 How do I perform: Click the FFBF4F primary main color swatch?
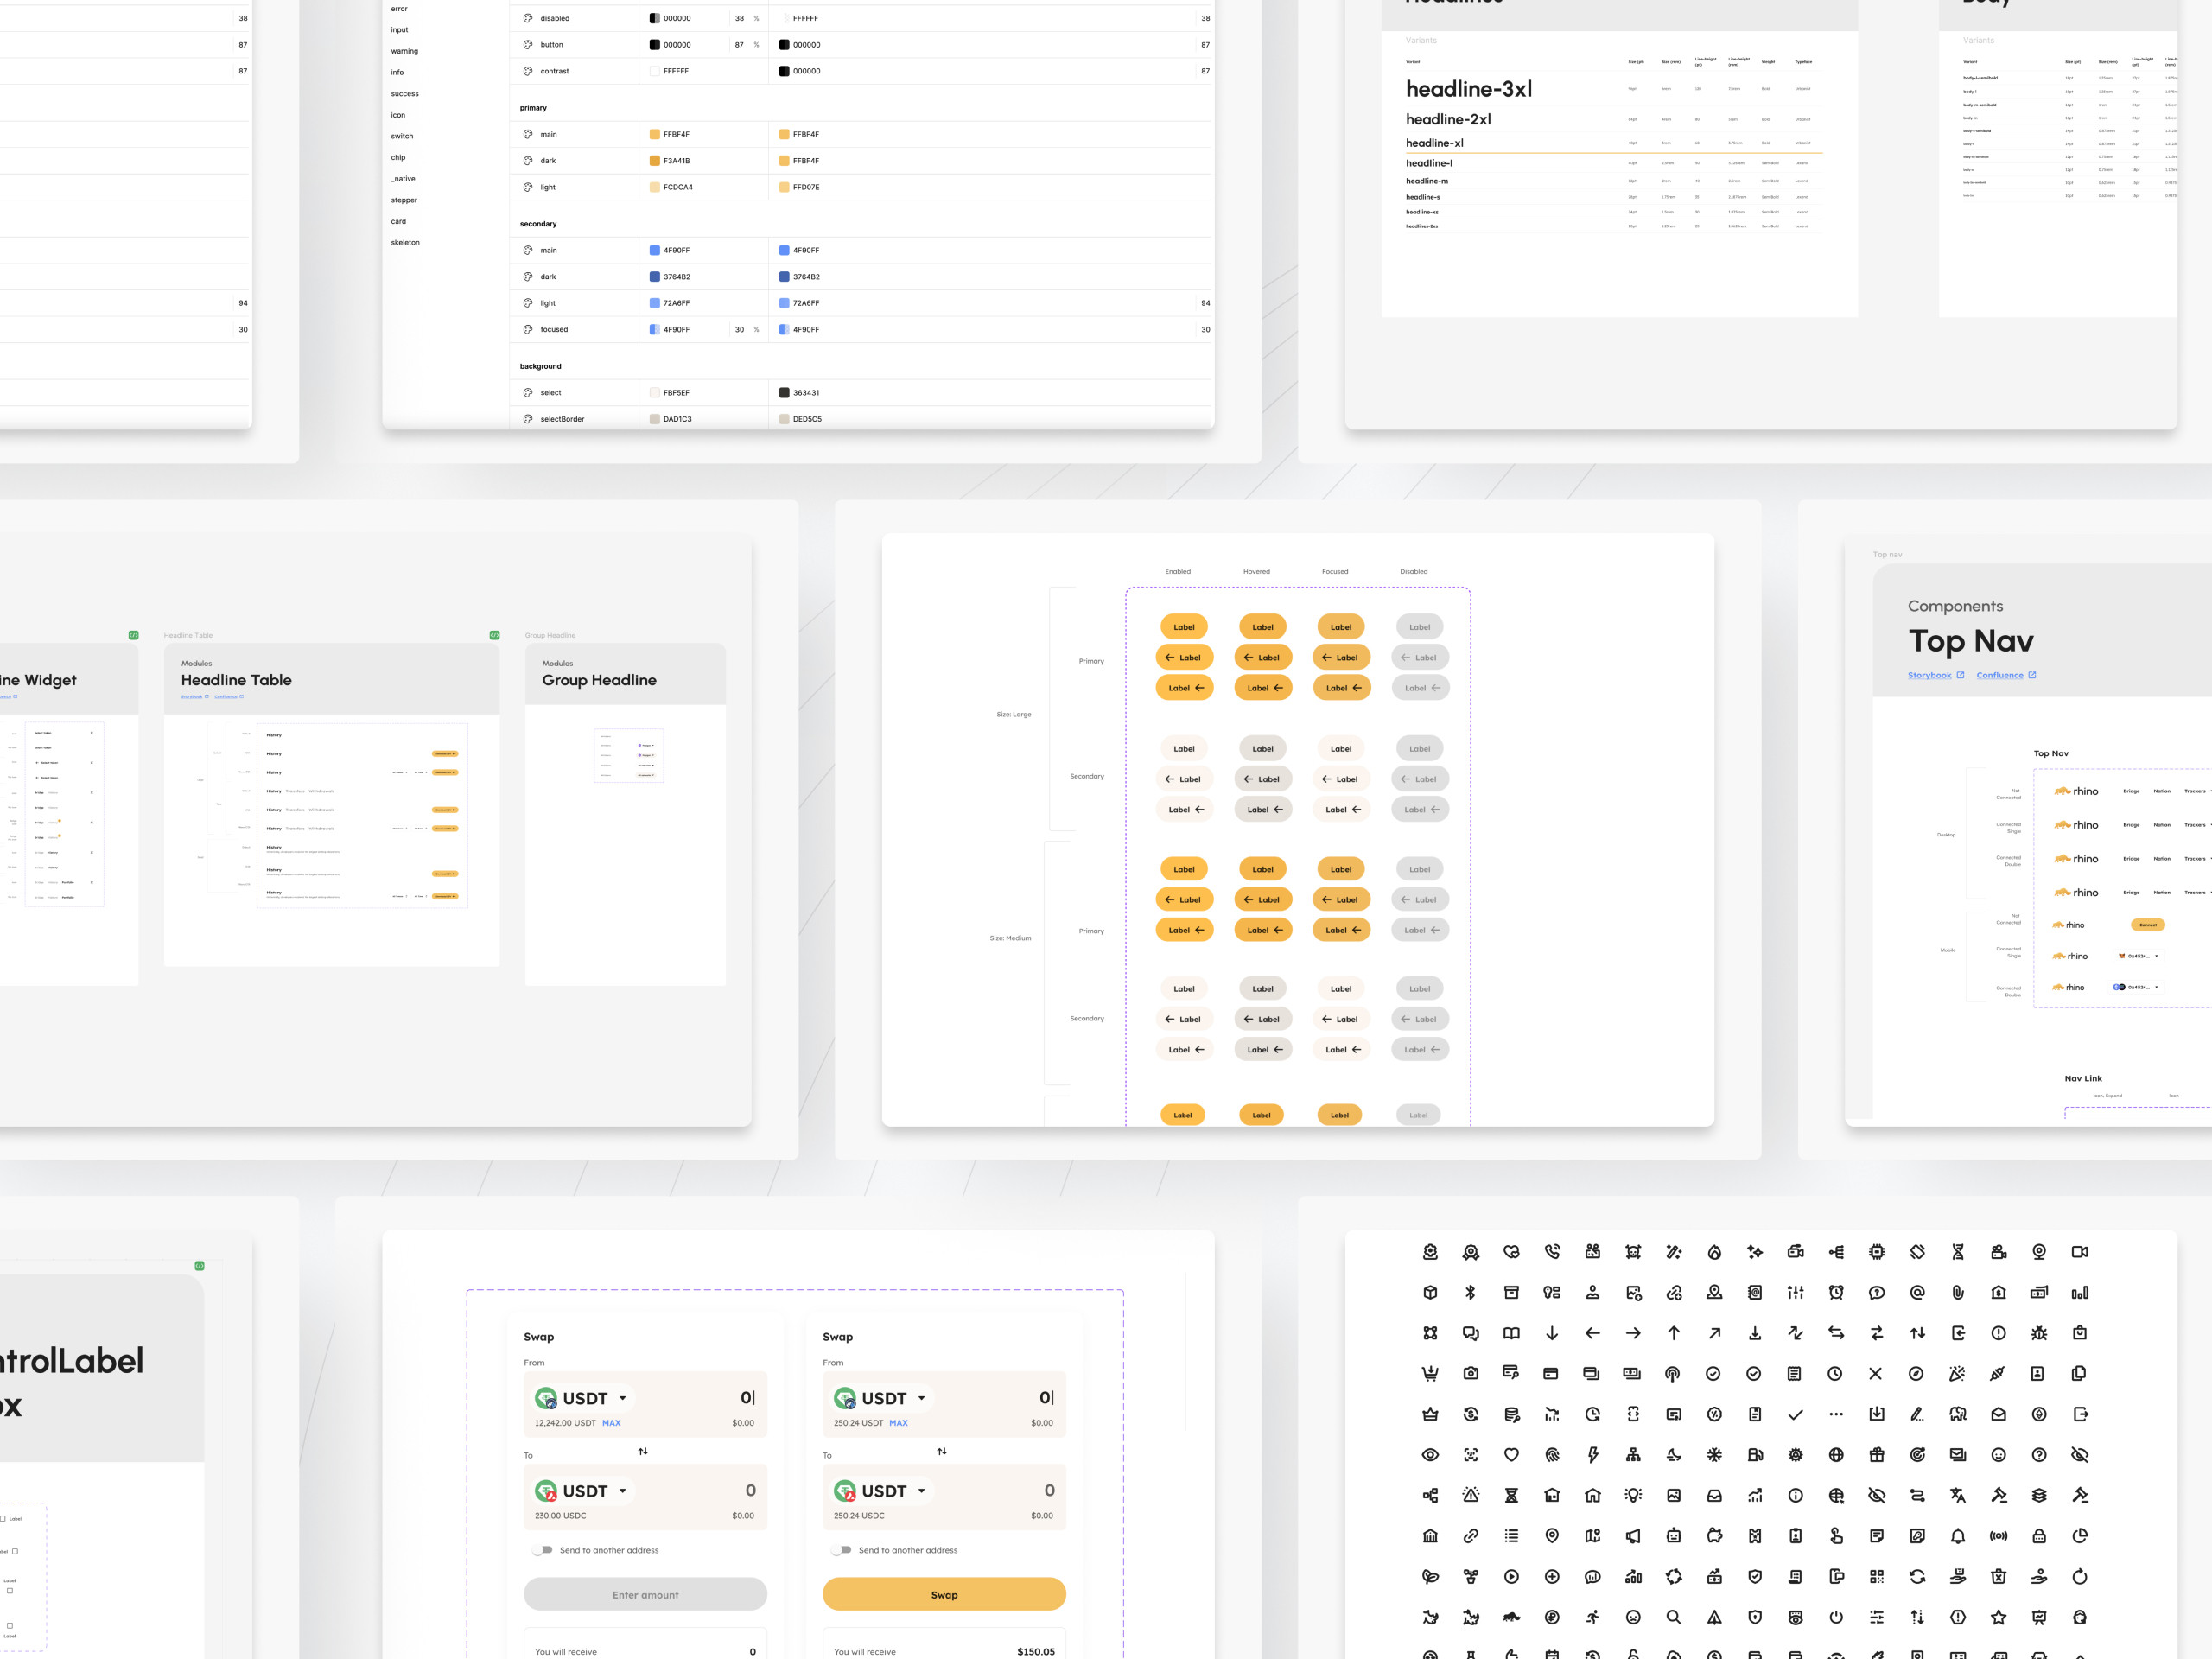coord(654,134)
